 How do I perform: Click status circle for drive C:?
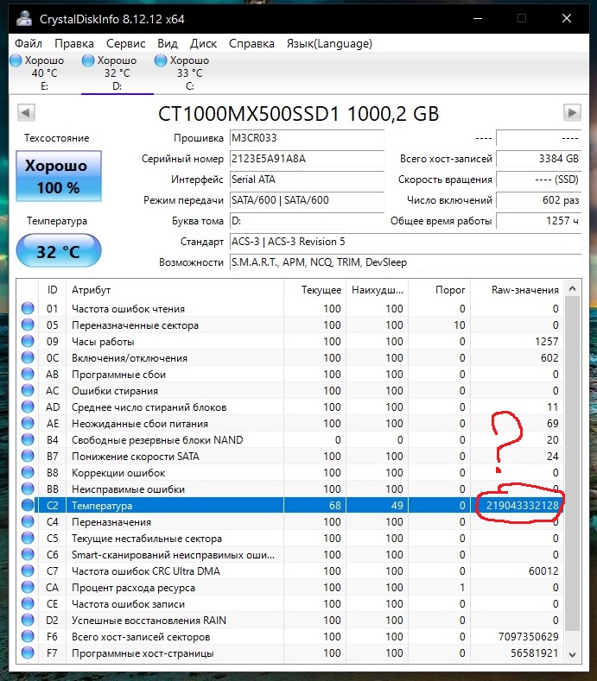click(161, 60)
